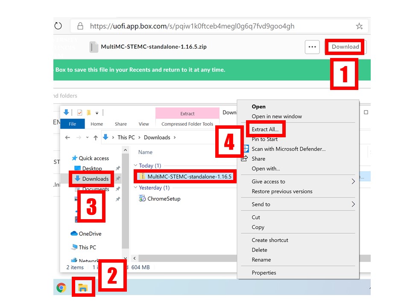Click the OneDrive cloud icon in sidebar
The width and height of the screenshot is (410, 307).
click(x=74, y=233)
